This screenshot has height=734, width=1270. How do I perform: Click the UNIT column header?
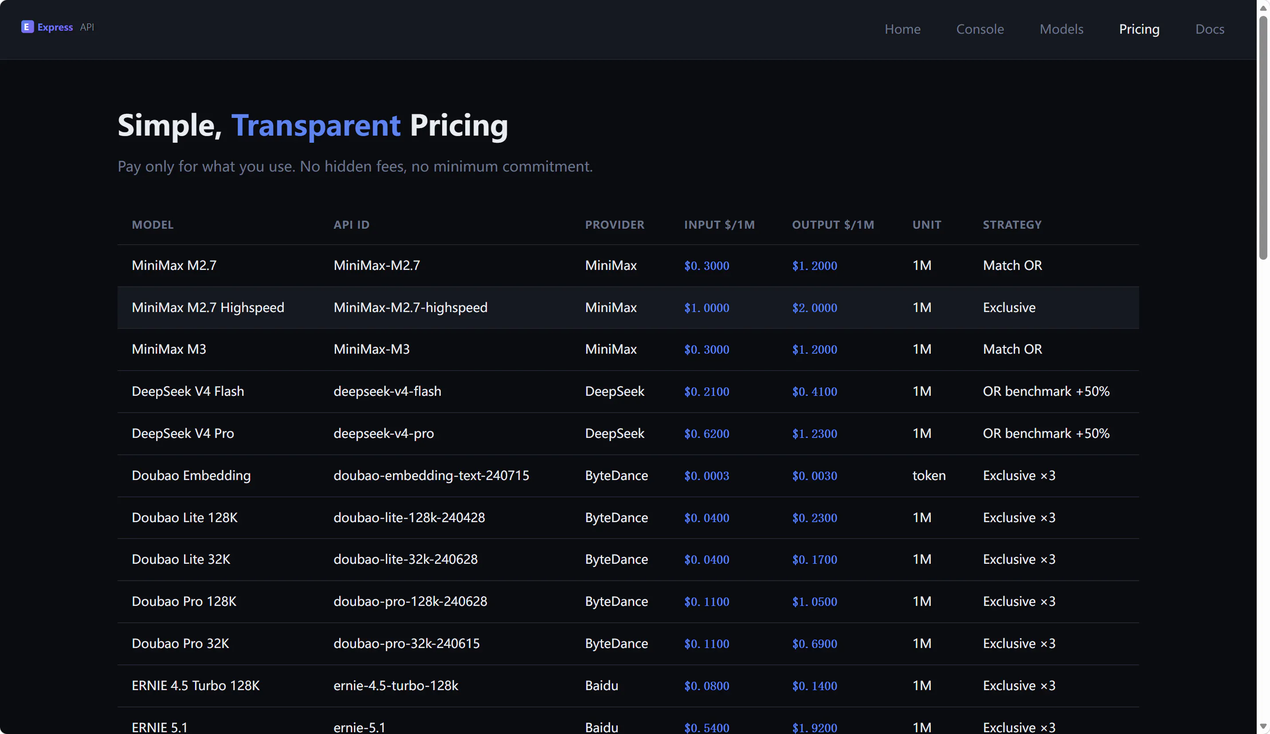926,225
